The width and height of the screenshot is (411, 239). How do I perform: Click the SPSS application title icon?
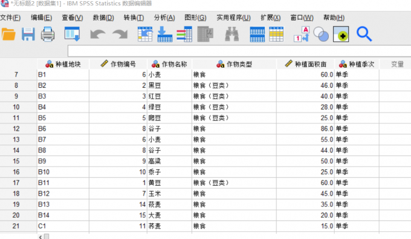[4, 4]
